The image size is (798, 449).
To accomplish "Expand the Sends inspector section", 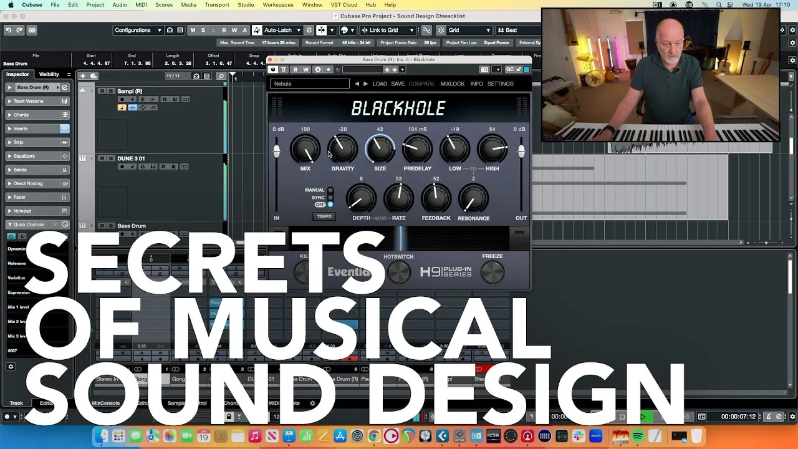I will point(10,170).
